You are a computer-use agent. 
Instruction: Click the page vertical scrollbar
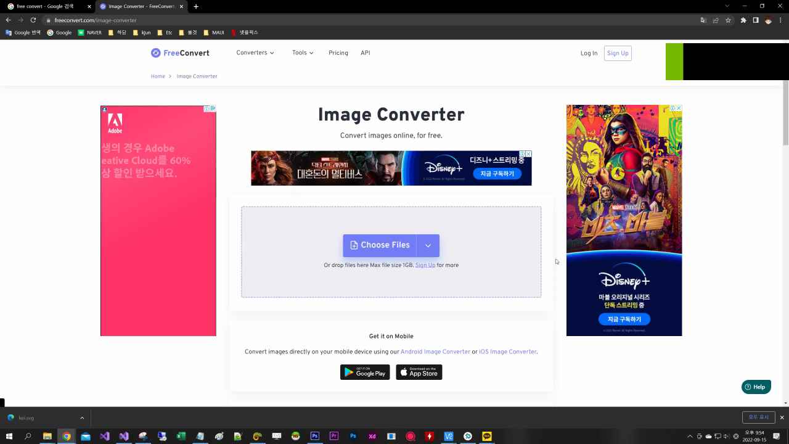pos(785,114)
